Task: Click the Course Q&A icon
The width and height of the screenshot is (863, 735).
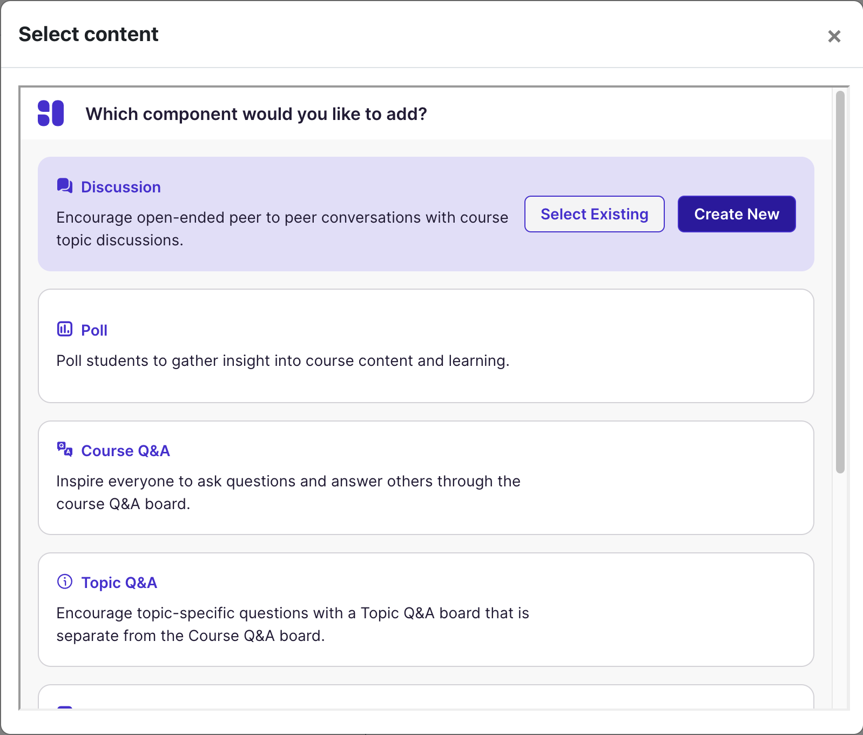Action: tap(65, 449)
